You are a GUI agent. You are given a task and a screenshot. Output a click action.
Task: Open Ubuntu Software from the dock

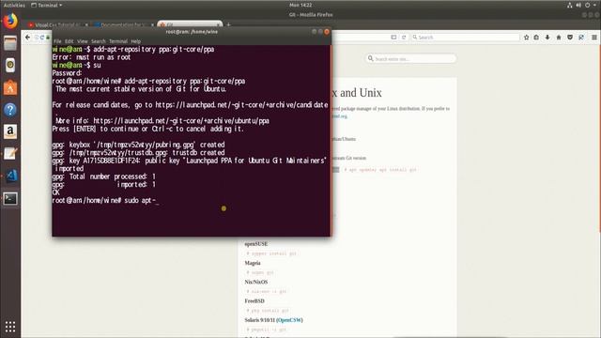click(x=10, y=87)
